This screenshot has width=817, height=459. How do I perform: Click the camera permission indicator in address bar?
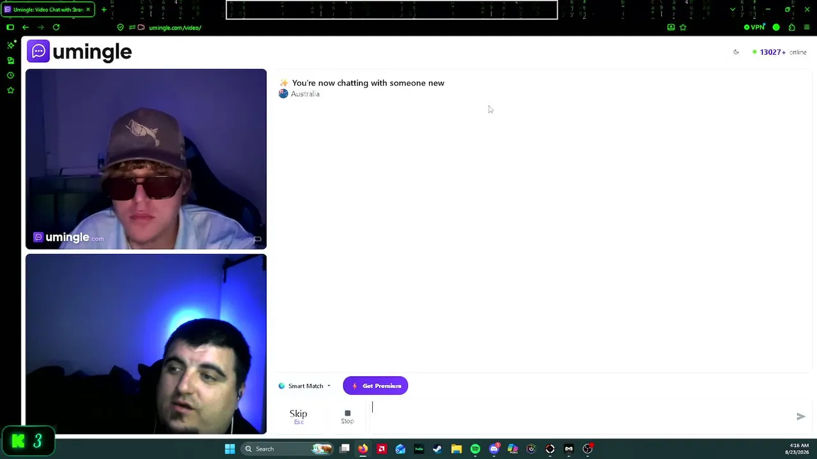[141, 27]
